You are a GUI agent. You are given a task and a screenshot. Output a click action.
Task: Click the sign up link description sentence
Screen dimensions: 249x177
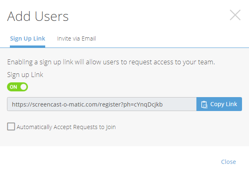pyautogui.click(x=111, y=62)
